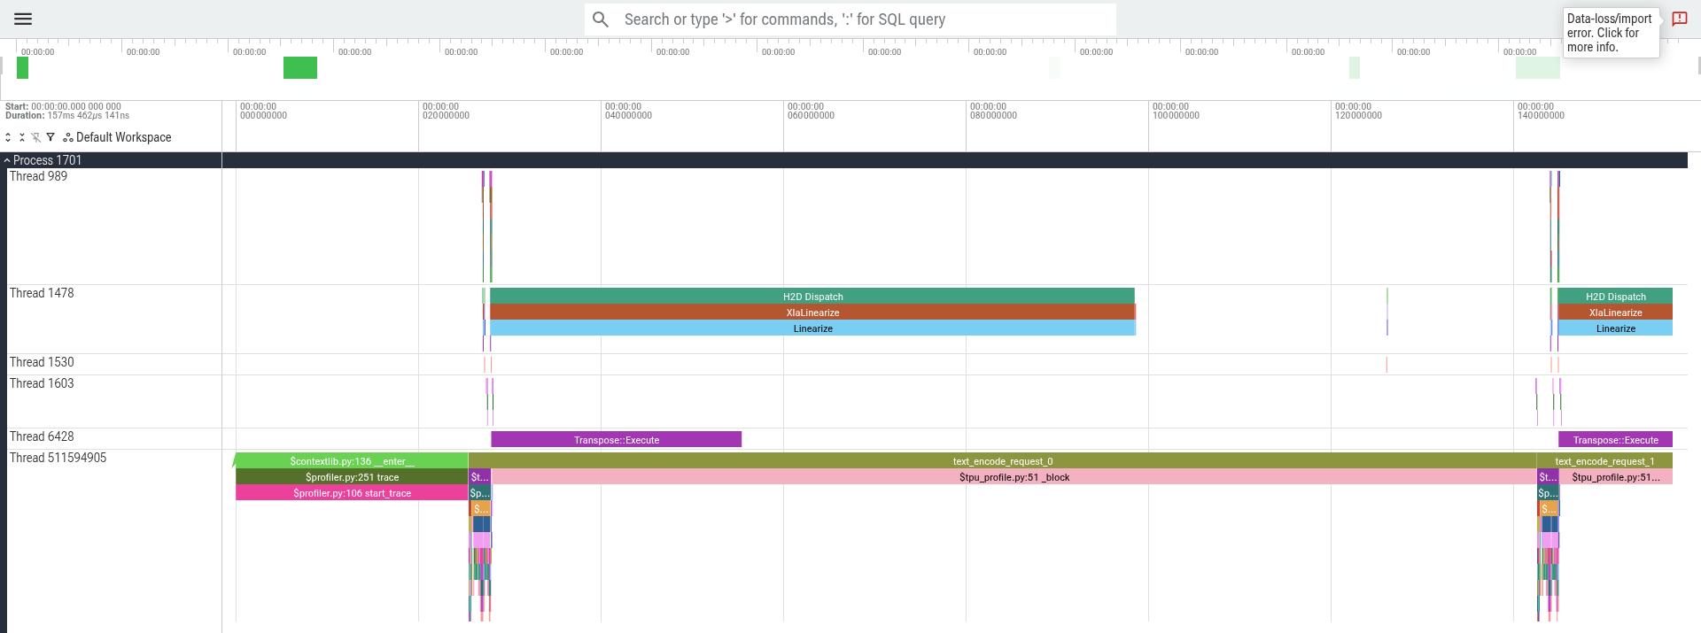The height and width of the screenshot is (633, 1701).
Task: Open the Default Workspace menu
Action: (x=117, y=137)
